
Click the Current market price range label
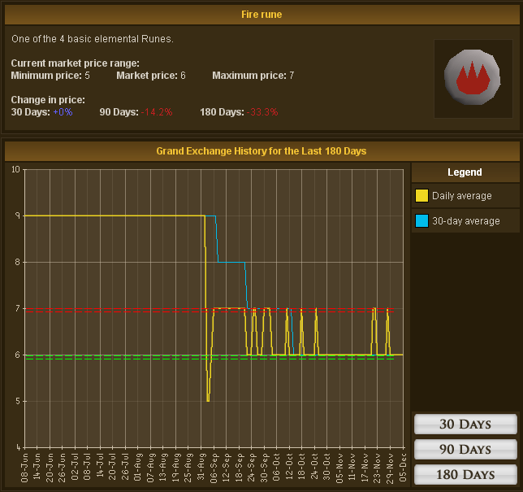coord(75,63)
